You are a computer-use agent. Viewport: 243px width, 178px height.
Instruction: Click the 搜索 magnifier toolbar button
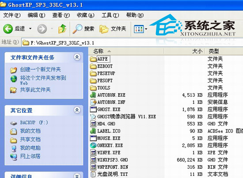tap(84, 29)
